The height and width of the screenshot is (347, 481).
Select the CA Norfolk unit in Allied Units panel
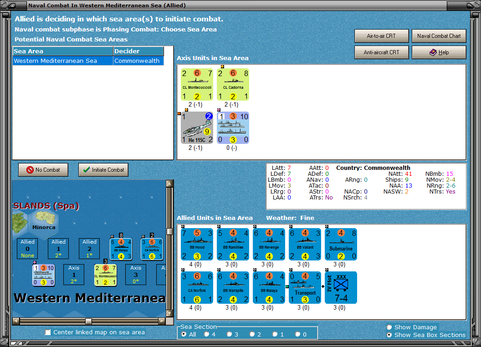(x=197, y=287)
